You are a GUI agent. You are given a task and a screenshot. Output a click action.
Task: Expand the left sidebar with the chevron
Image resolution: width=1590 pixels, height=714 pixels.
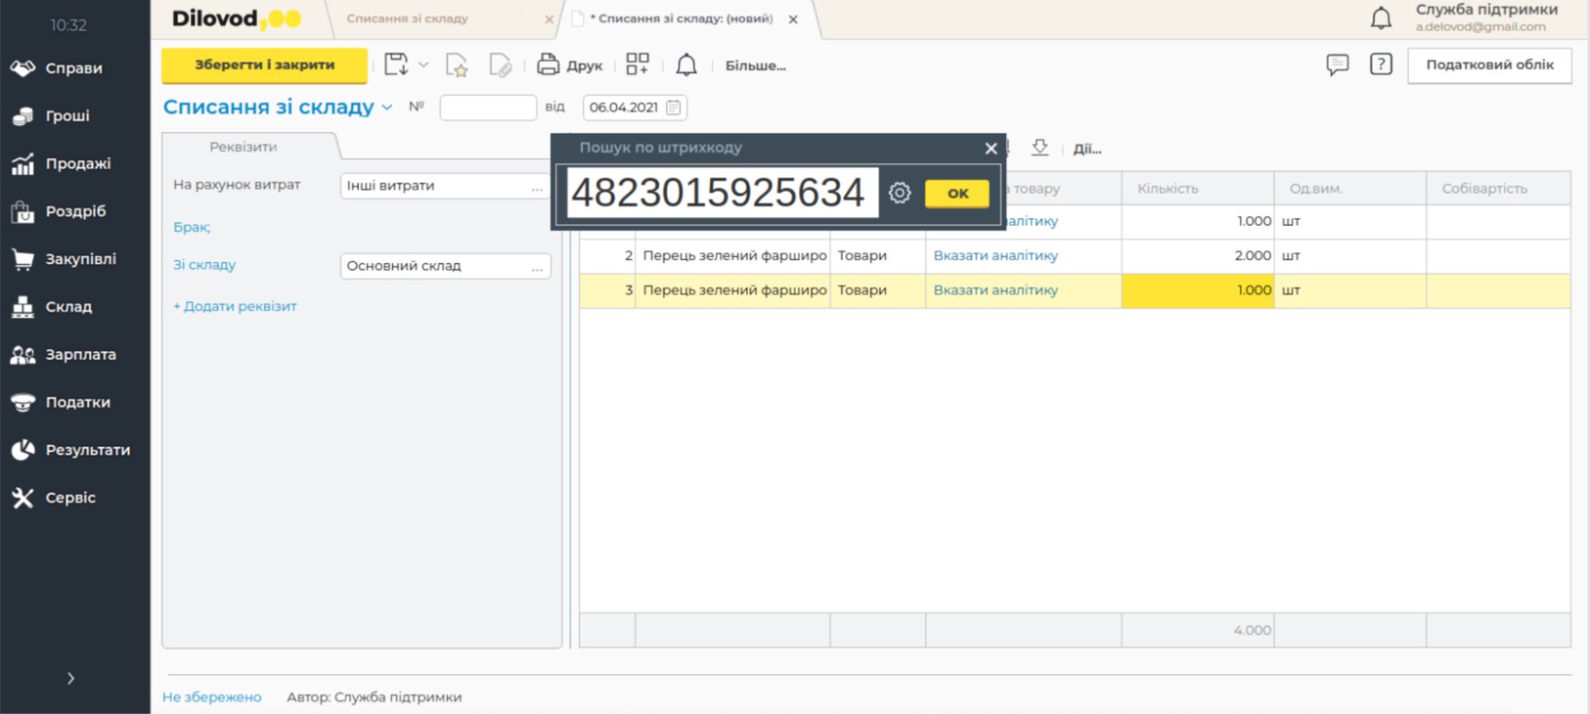pyautogui.click(x=71, y=678)
